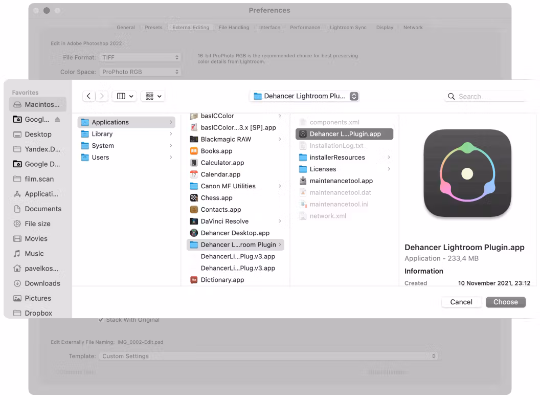The height and width of the screenshot is (400, 540).
Task: Select Canon MF Utilities folder
Action: click(x=236, y=186)
